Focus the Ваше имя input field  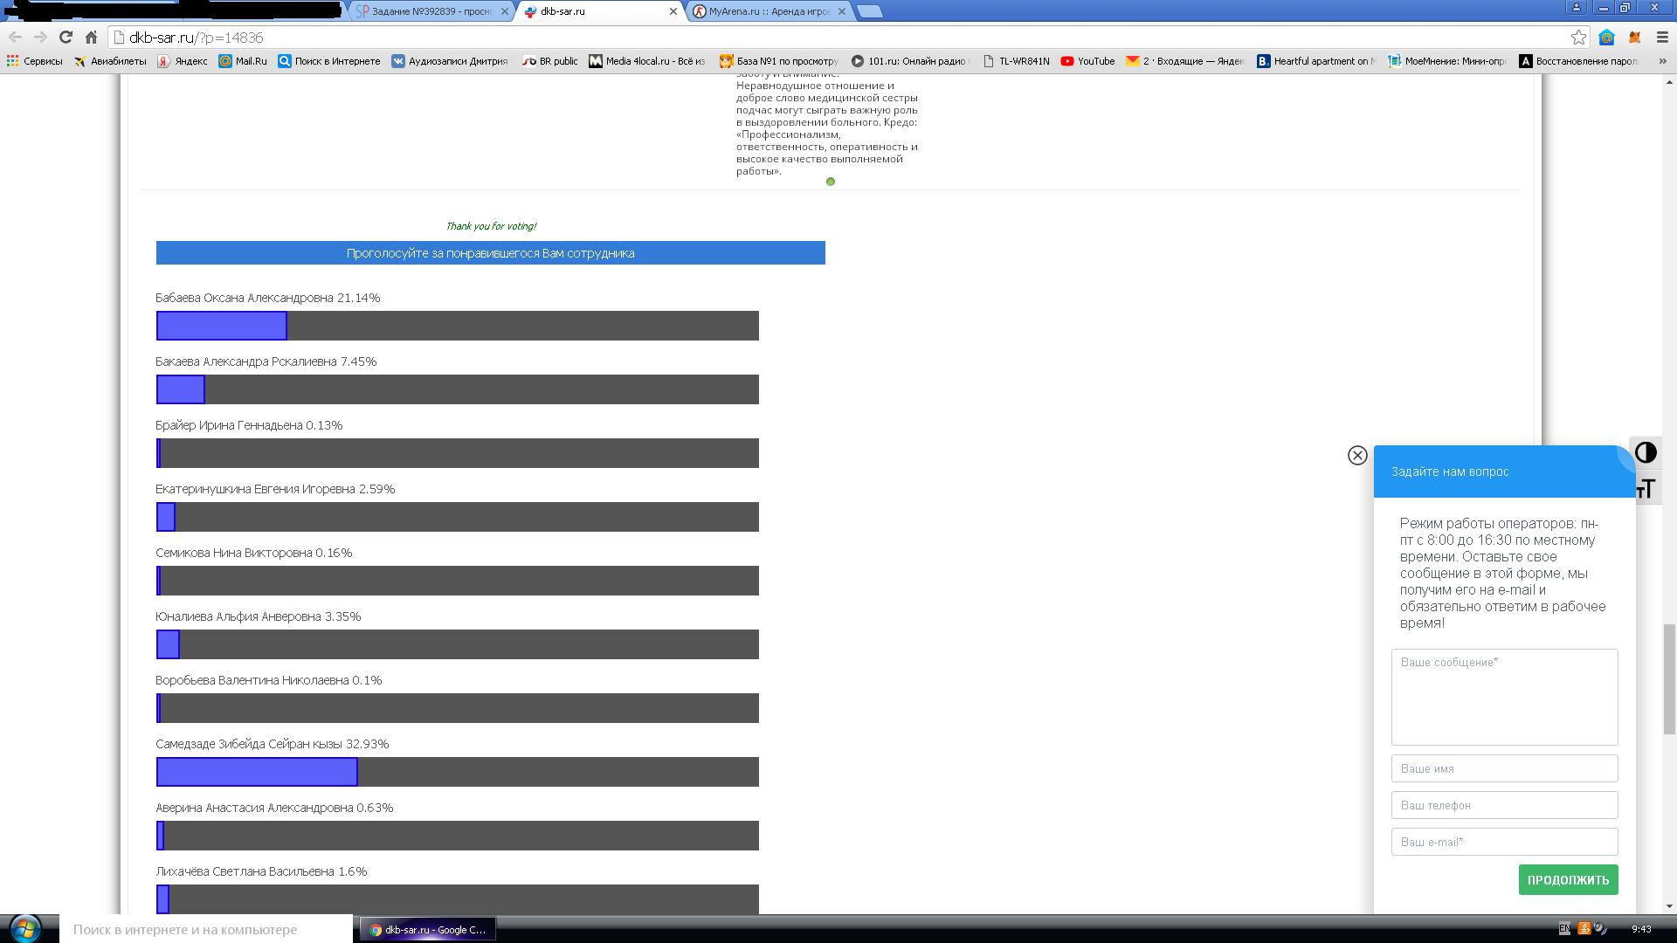click(x=1504, y=768)
